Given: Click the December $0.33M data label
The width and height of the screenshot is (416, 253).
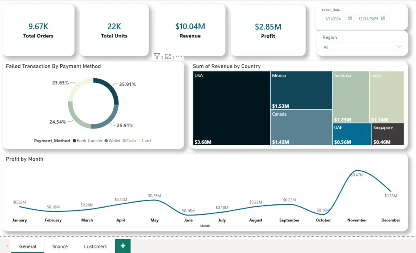Looking at the screenshot, I should tap(391, 196).
